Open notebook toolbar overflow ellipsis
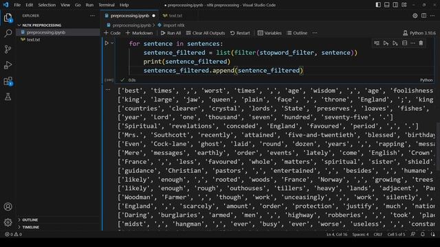The height and width of the screenshot is (247, 440). coord(315,33)
